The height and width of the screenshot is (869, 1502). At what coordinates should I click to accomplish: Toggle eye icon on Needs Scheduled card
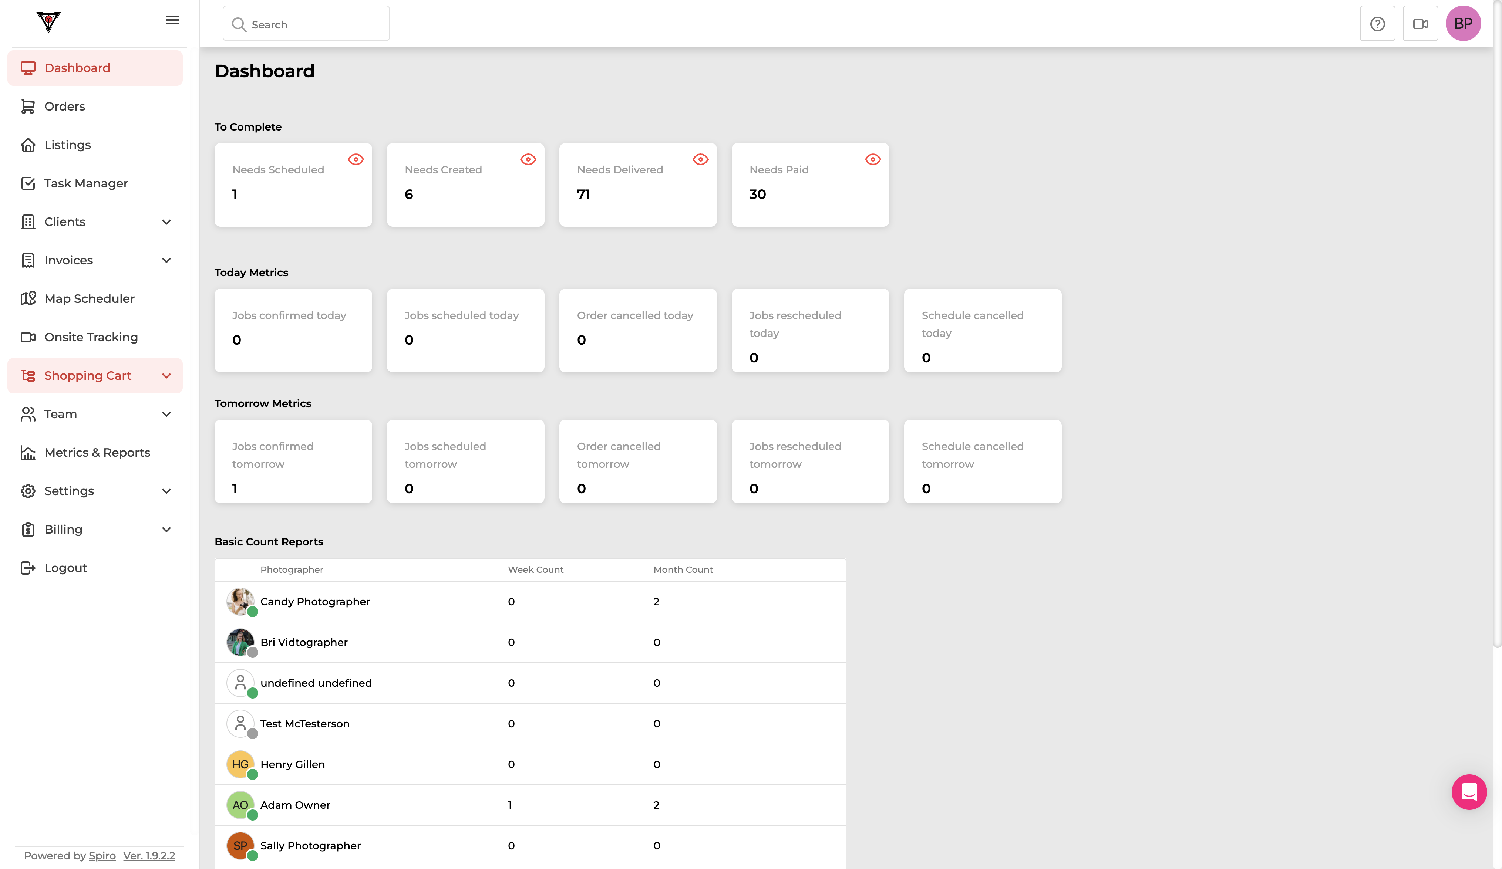356,159
